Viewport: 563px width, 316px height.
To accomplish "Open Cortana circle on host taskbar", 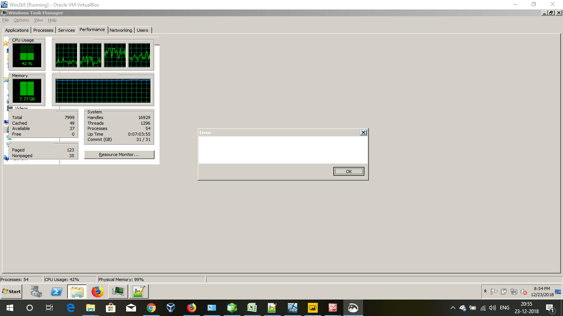I will point(30,308).
